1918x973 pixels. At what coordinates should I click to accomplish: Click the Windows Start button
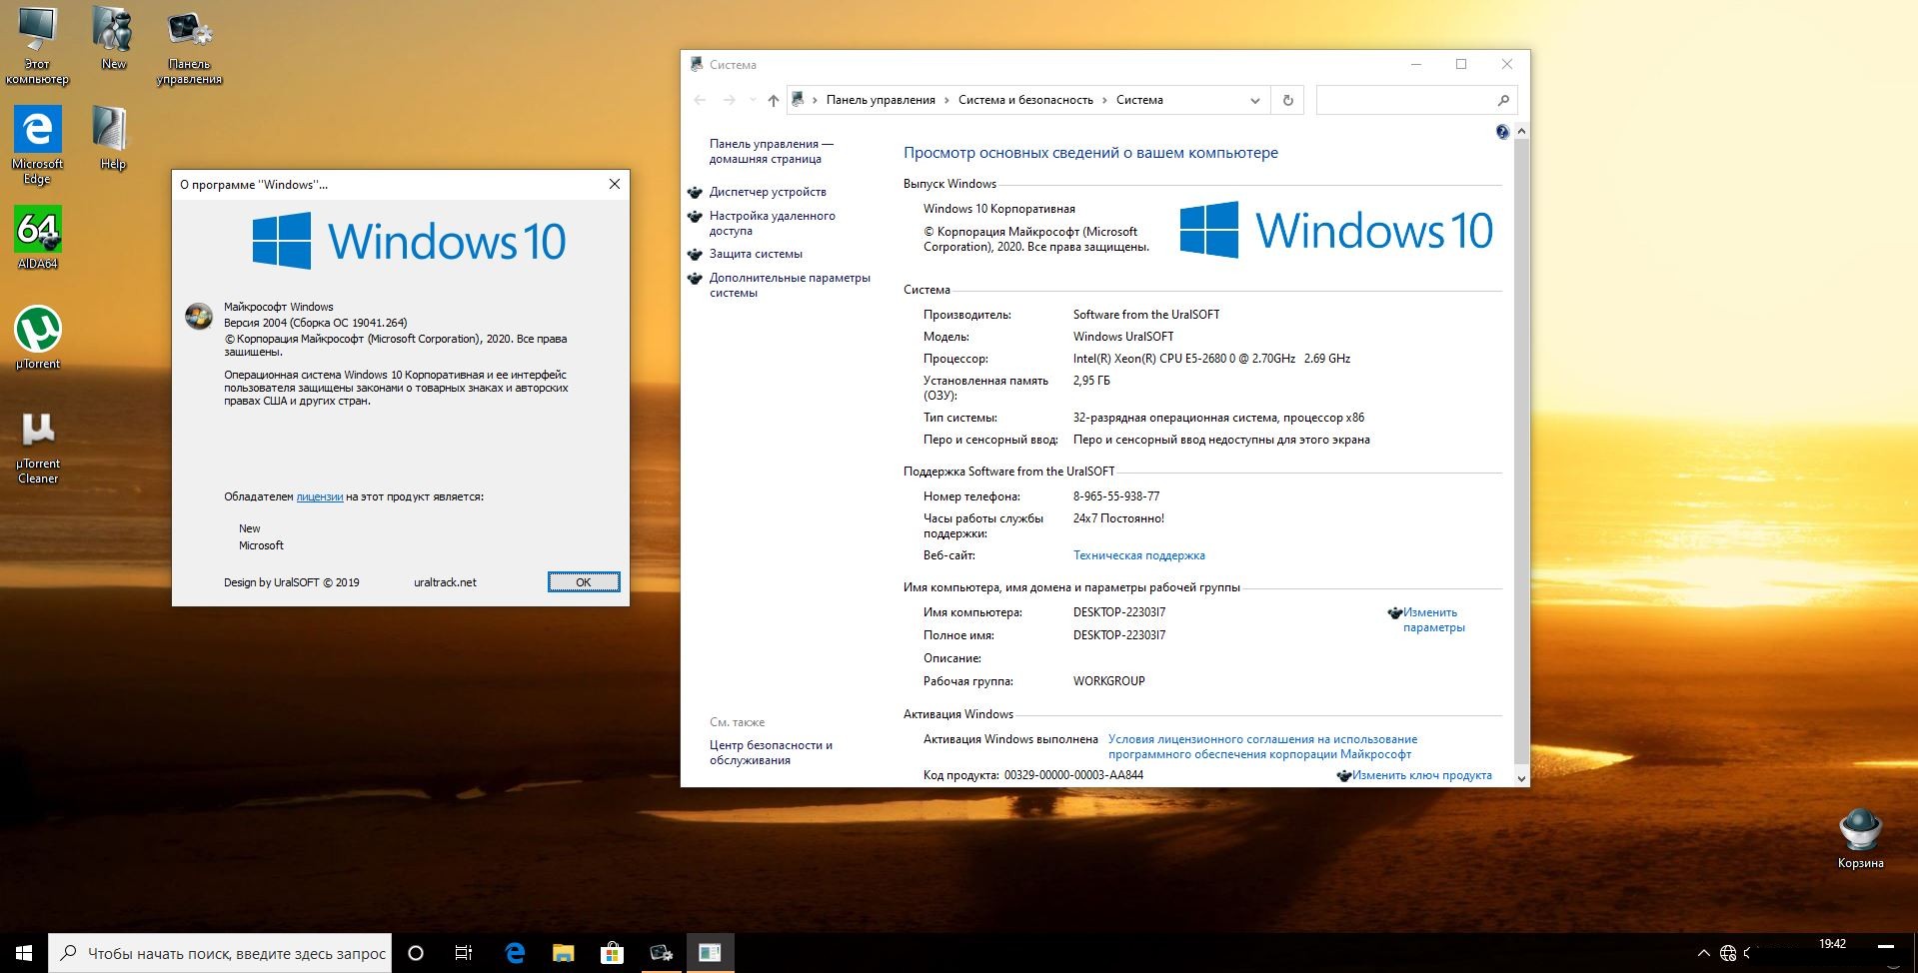click(24, 953)
